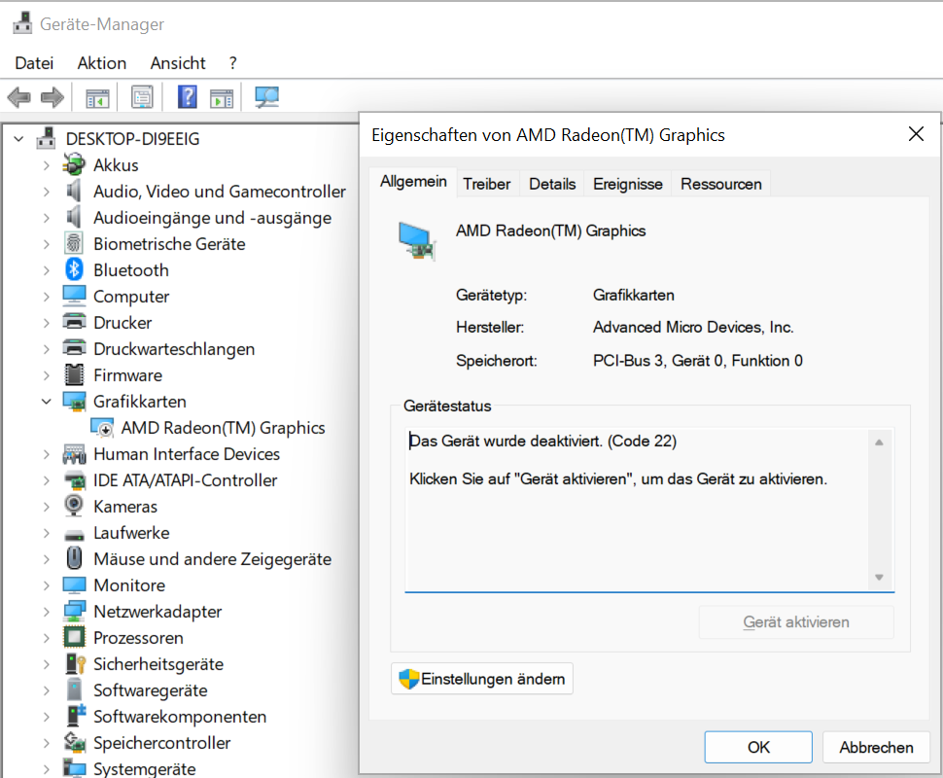Open the ? help menu
The width and height of the screenshot is (943, 778).
[232, 62]
